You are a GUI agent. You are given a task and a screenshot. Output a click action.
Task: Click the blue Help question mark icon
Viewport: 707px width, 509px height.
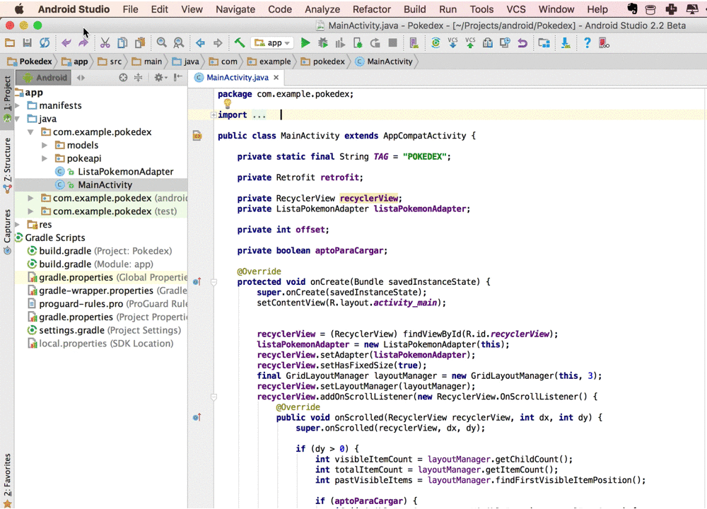(x=587, y=43)
